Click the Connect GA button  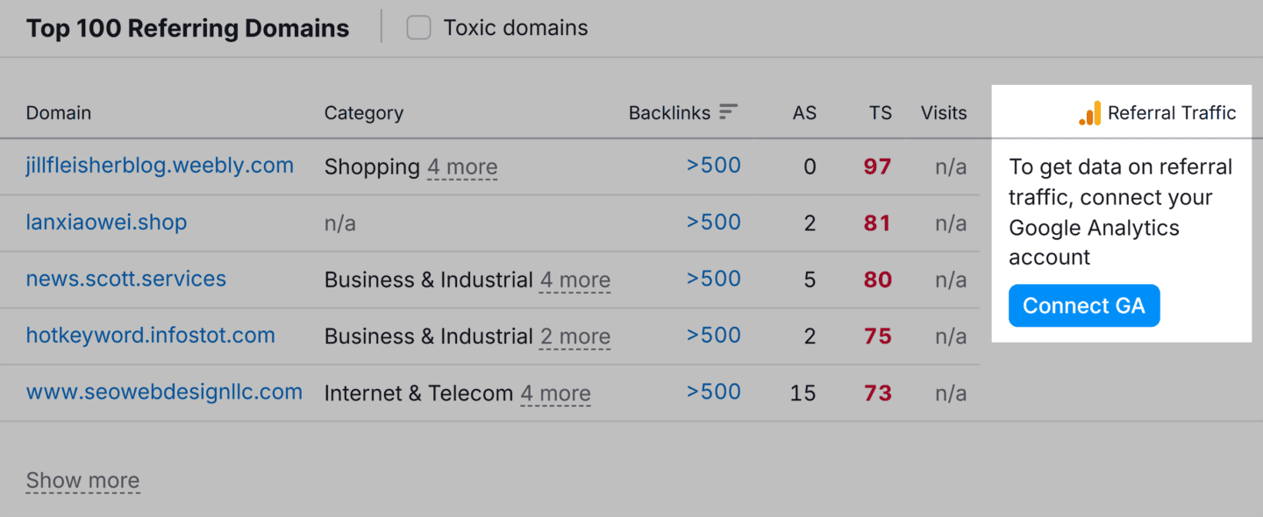click(1084, 305)
